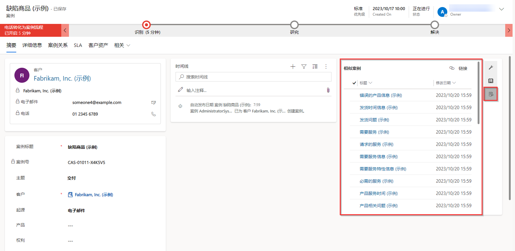Switch to the 案例关系 tab
The width and height of the screenshot is (515, 251).
tap(58, 45)
